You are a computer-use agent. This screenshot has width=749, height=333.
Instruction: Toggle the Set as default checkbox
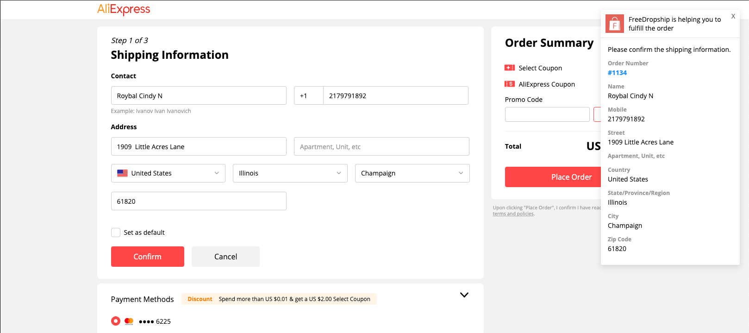pos(116,232)
